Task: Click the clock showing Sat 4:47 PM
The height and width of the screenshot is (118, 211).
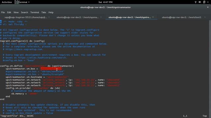Action: (x=105, y=2)
